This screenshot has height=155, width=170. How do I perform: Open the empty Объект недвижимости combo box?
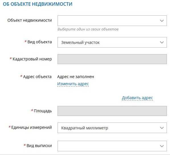click(x=112, y=21)
